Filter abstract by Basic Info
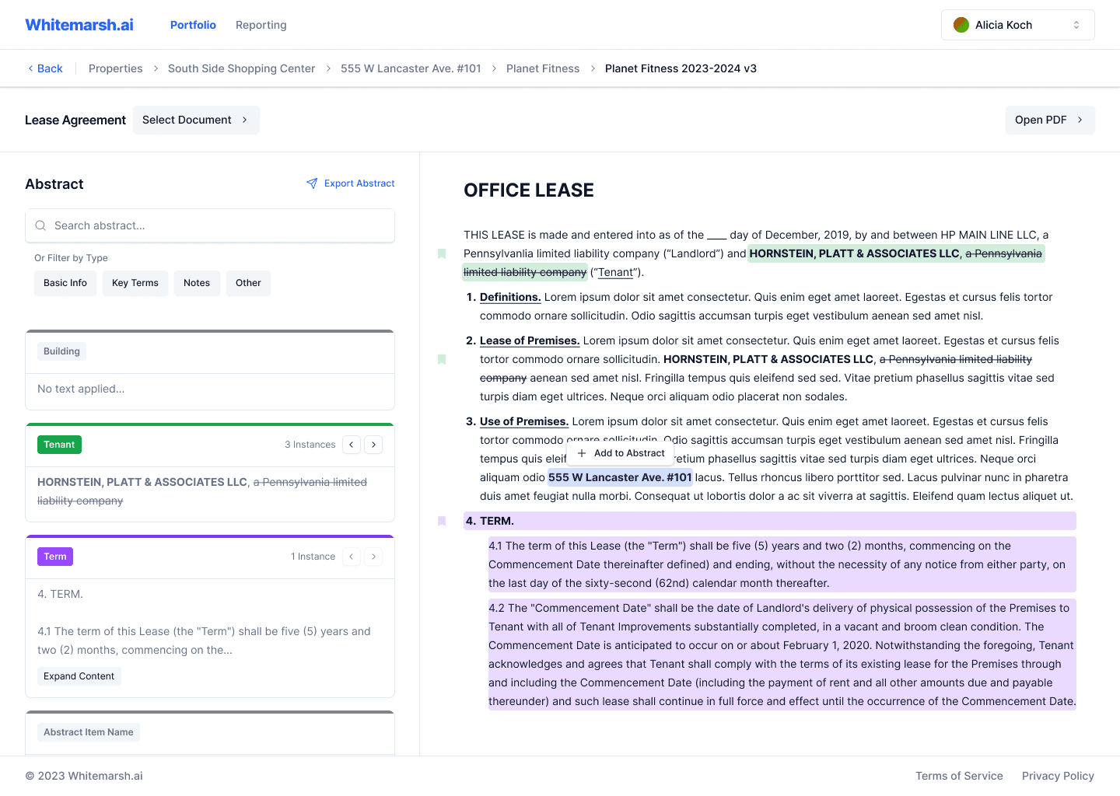Viewport: 1120px width, 796px height. click(65, 283)
